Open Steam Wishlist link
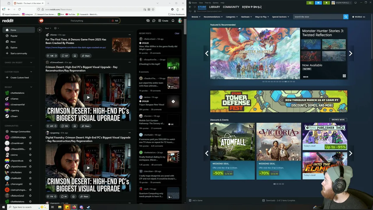The width and height of the screenshot is (373, 210). click(x=359, y=17)
